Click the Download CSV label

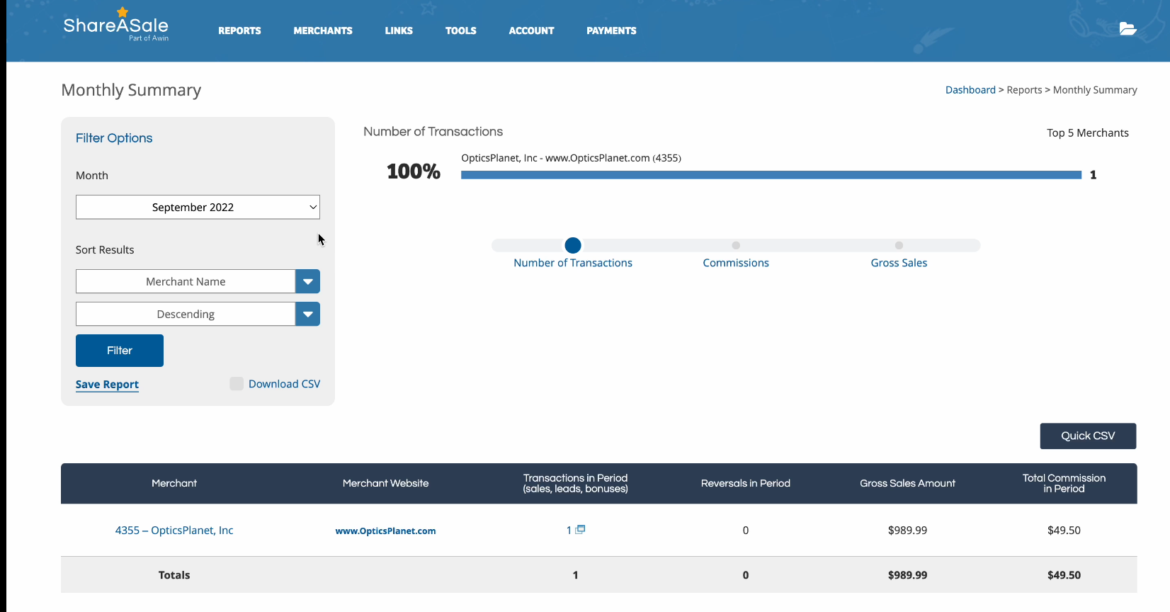[x=284, y=384]
